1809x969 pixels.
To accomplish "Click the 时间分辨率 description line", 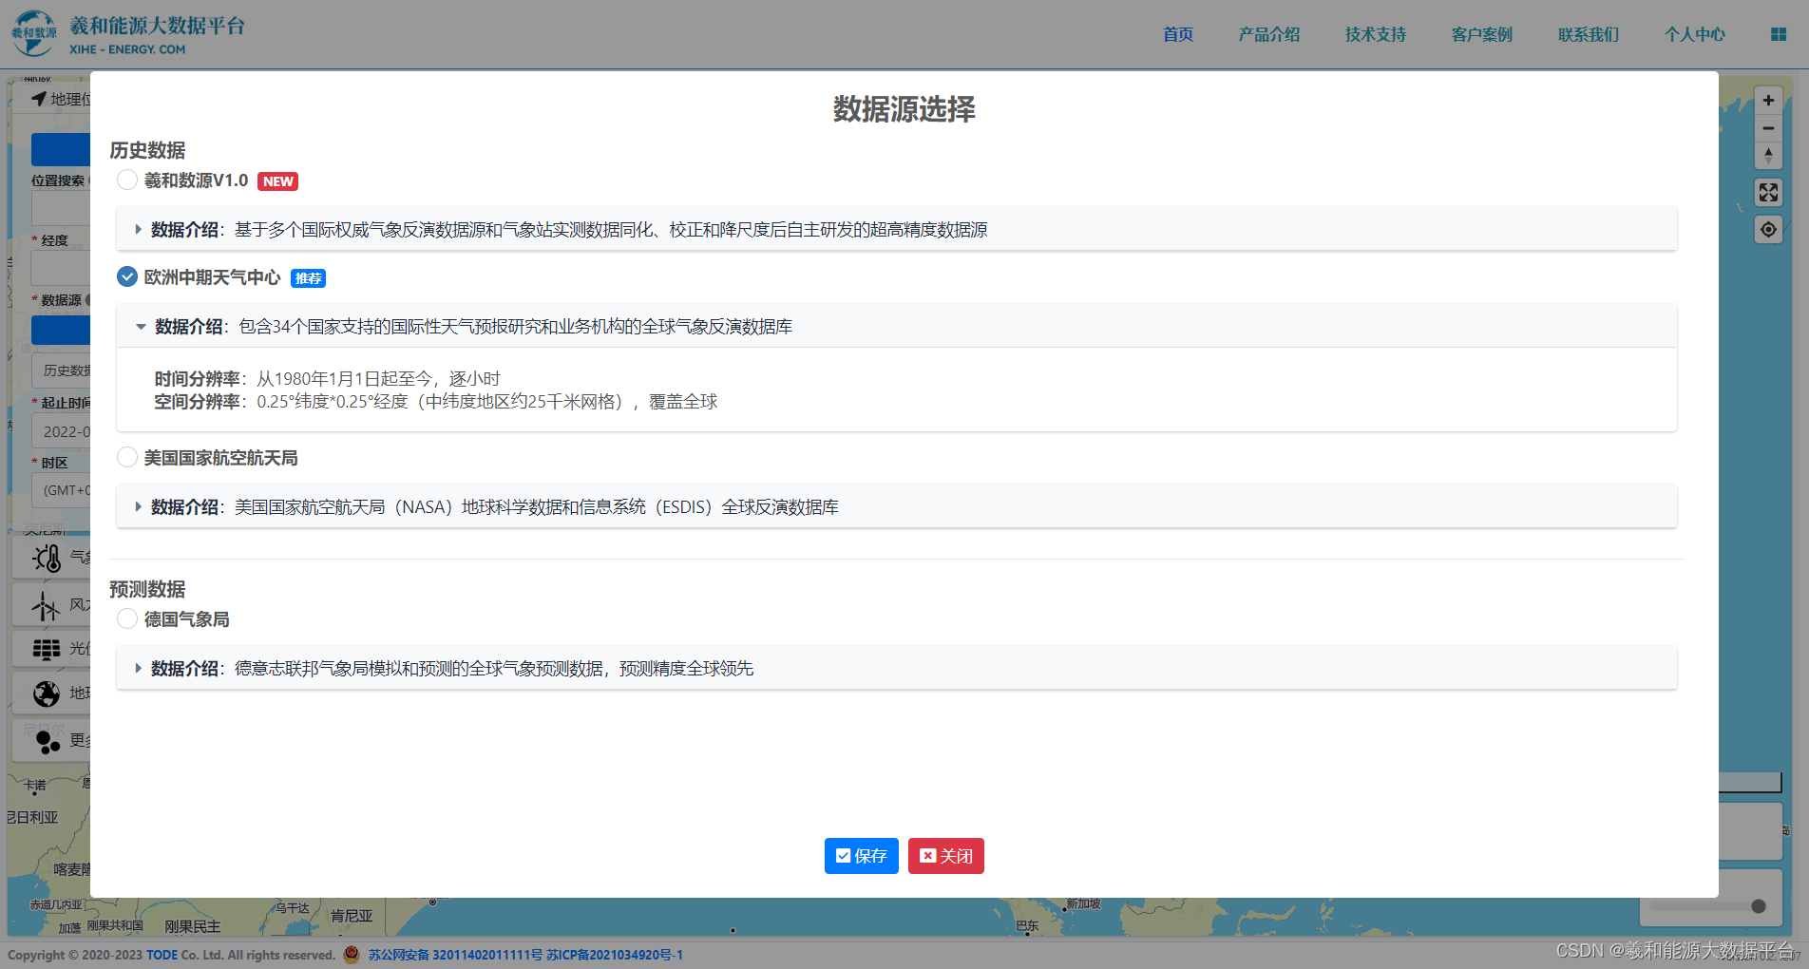I will tap(328, 378).
